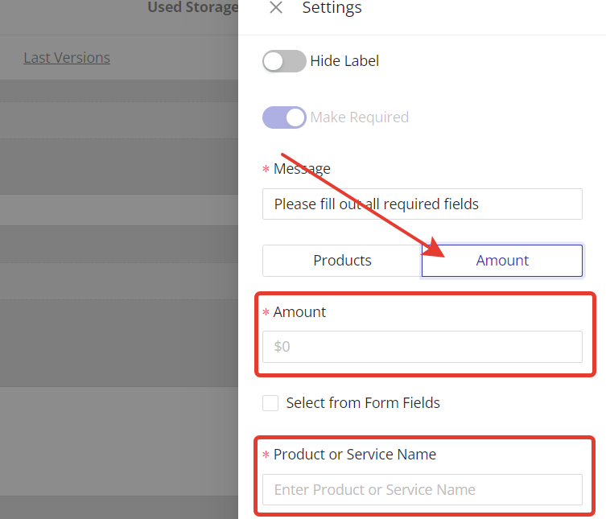
Task: Click the Make Required text label
Action: pyautogui.click(x=360, y=117)
